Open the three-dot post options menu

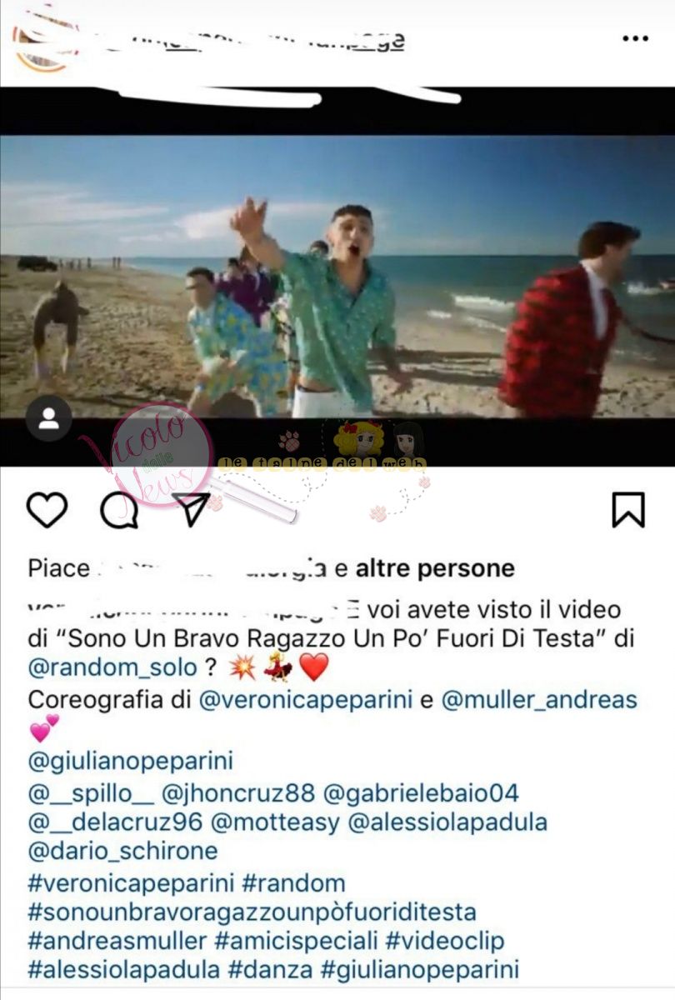coord(635,38)
